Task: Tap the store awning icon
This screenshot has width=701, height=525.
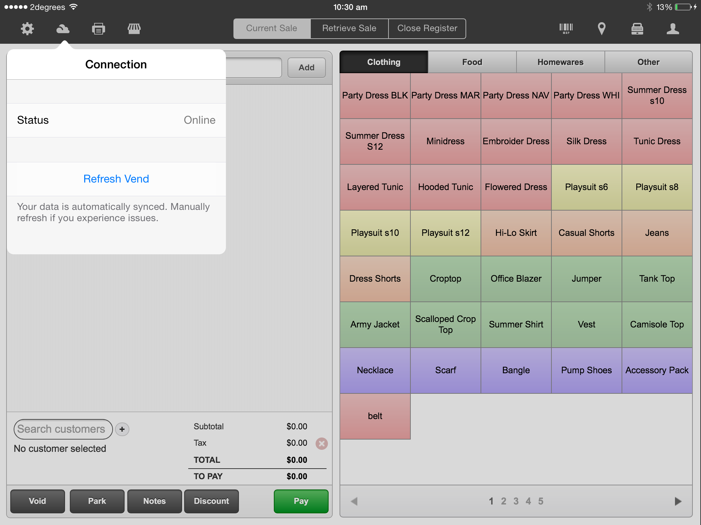Action: click(x=134, y=29)
